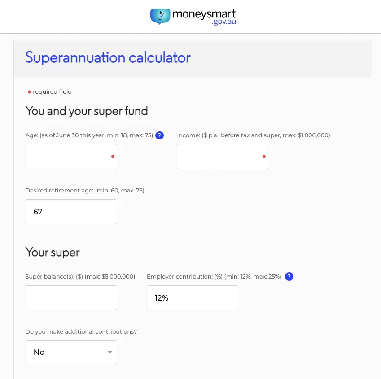This screenshot has width=381, height=379.
Task: Click the red required marker in Income field
Action: click(x=264, y=157)
